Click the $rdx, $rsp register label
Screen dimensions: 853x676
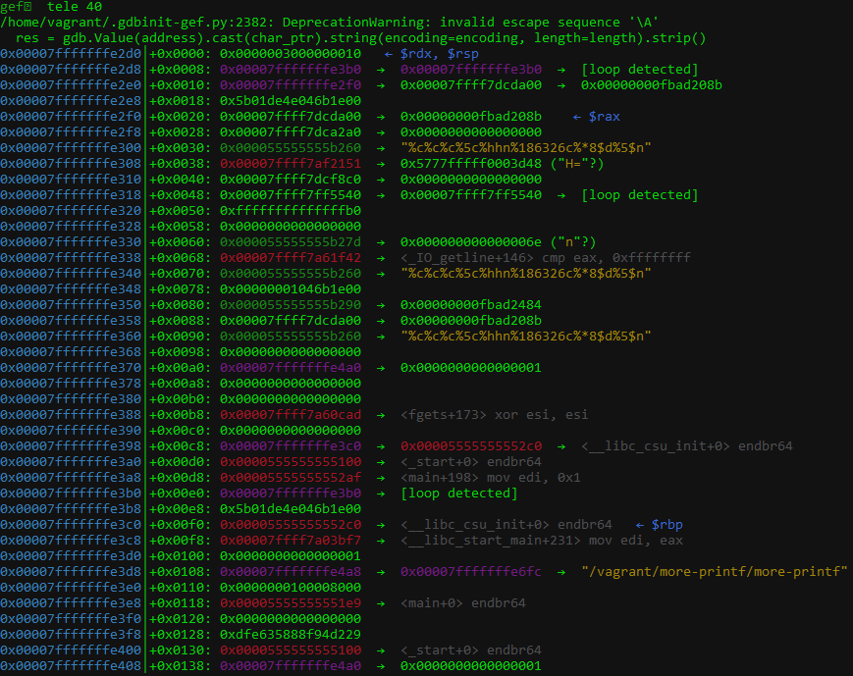[439, 54]
